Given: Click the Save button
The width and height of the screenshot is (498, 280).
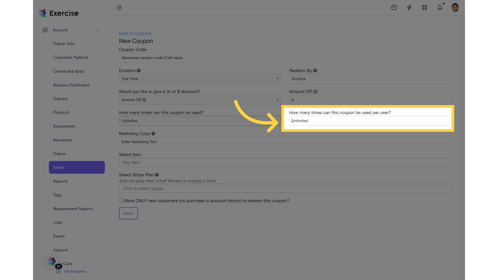Looking at the screenshot, I should (x=128, y=213).
